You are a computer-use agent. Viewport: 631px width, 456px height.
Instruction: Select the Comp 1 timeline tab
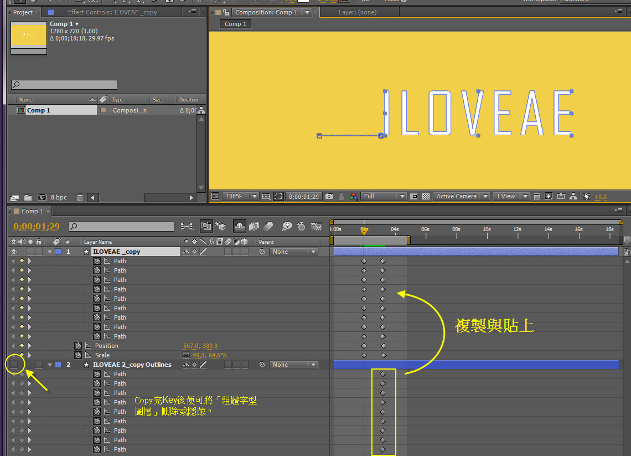click(32, 211)
